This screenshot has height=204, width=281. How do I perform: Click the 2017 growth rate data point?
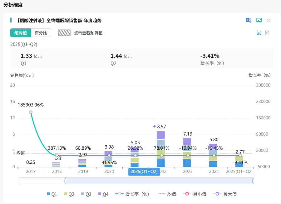point(31,112)
